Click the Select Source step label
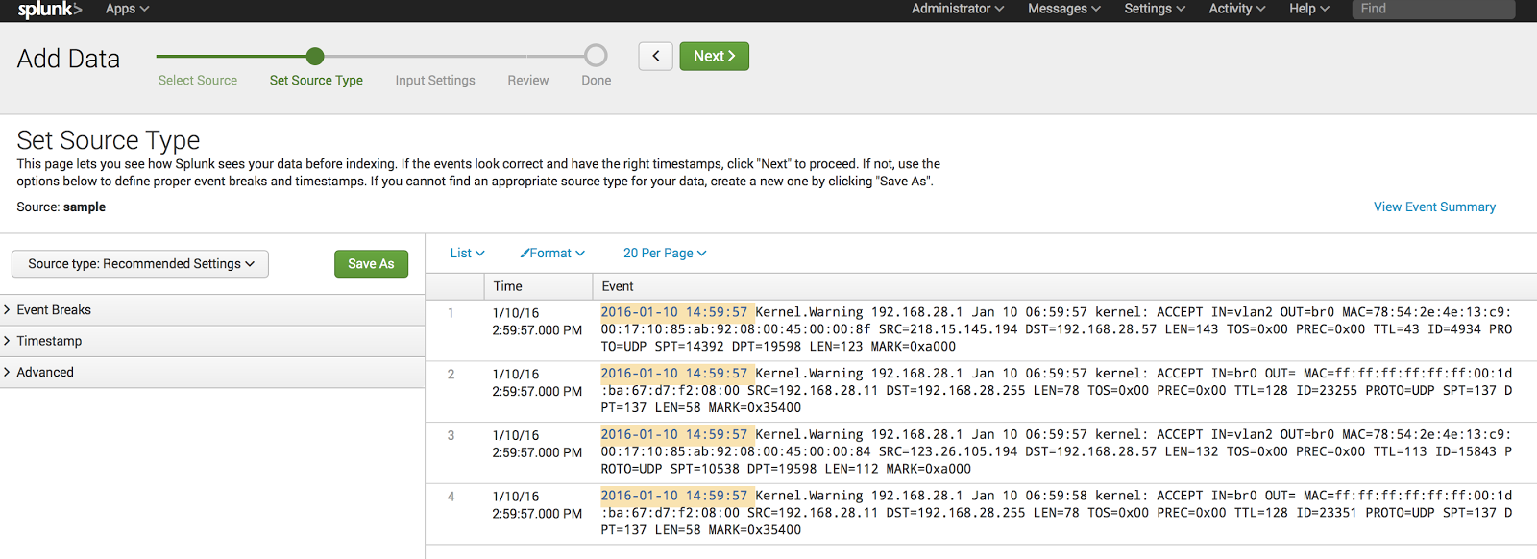Viewport: 1537px width, 559px height. [198, 80]
